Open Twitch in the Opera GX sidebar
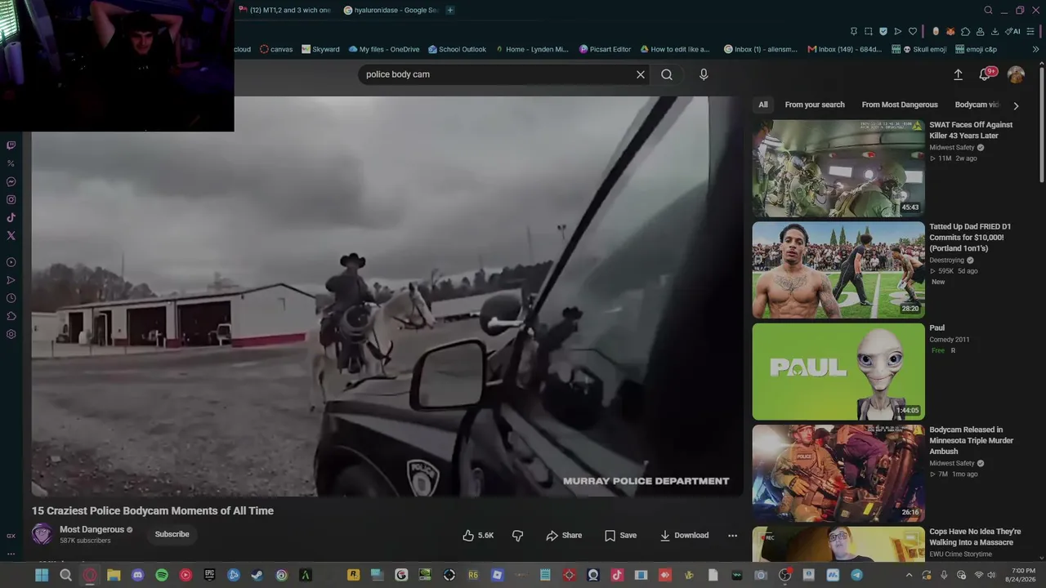 click(x=11, y=145)
